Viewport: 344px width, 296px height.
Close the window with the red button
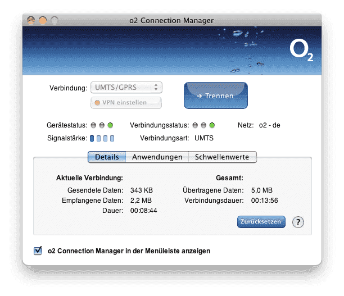coord(31,20)
